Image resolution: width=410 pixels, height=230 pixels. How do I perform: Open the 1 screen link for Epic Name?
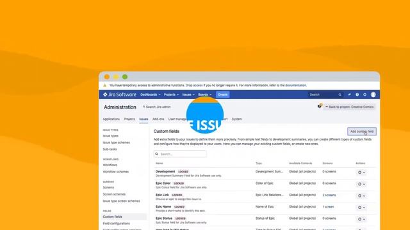(328, 207)
